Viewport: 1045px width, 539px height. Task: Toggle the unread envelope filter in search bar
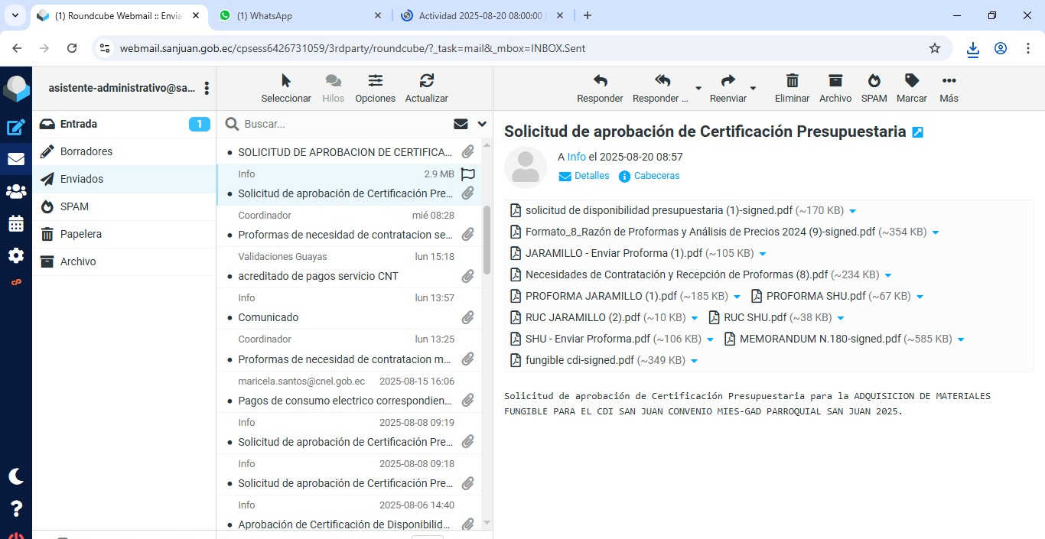coord(461,124)
